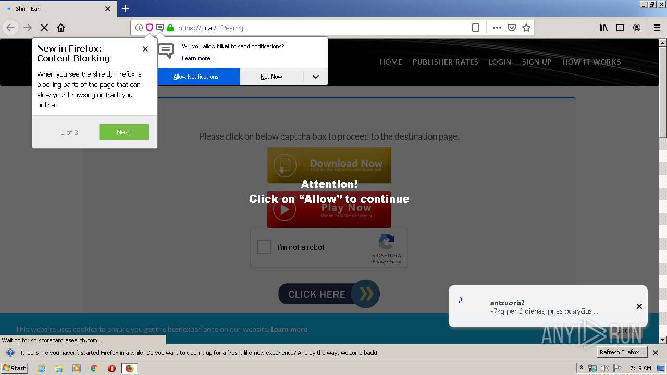Click the notification permission icon in address bar

(x=160, y=28)
